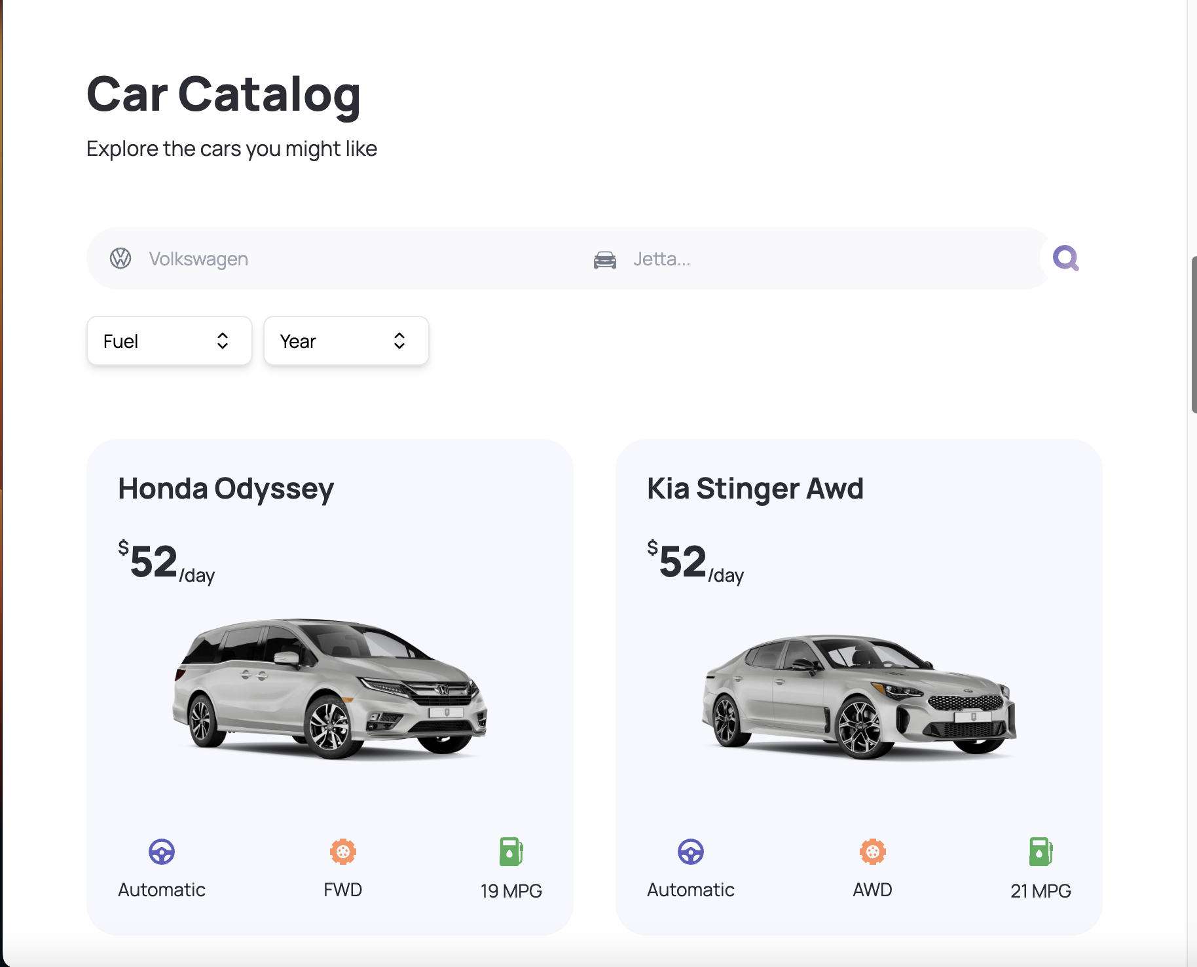Click the vertical page scrollbar thumb
This screenshot has height=967, width=1197.
pos(1194,335)
